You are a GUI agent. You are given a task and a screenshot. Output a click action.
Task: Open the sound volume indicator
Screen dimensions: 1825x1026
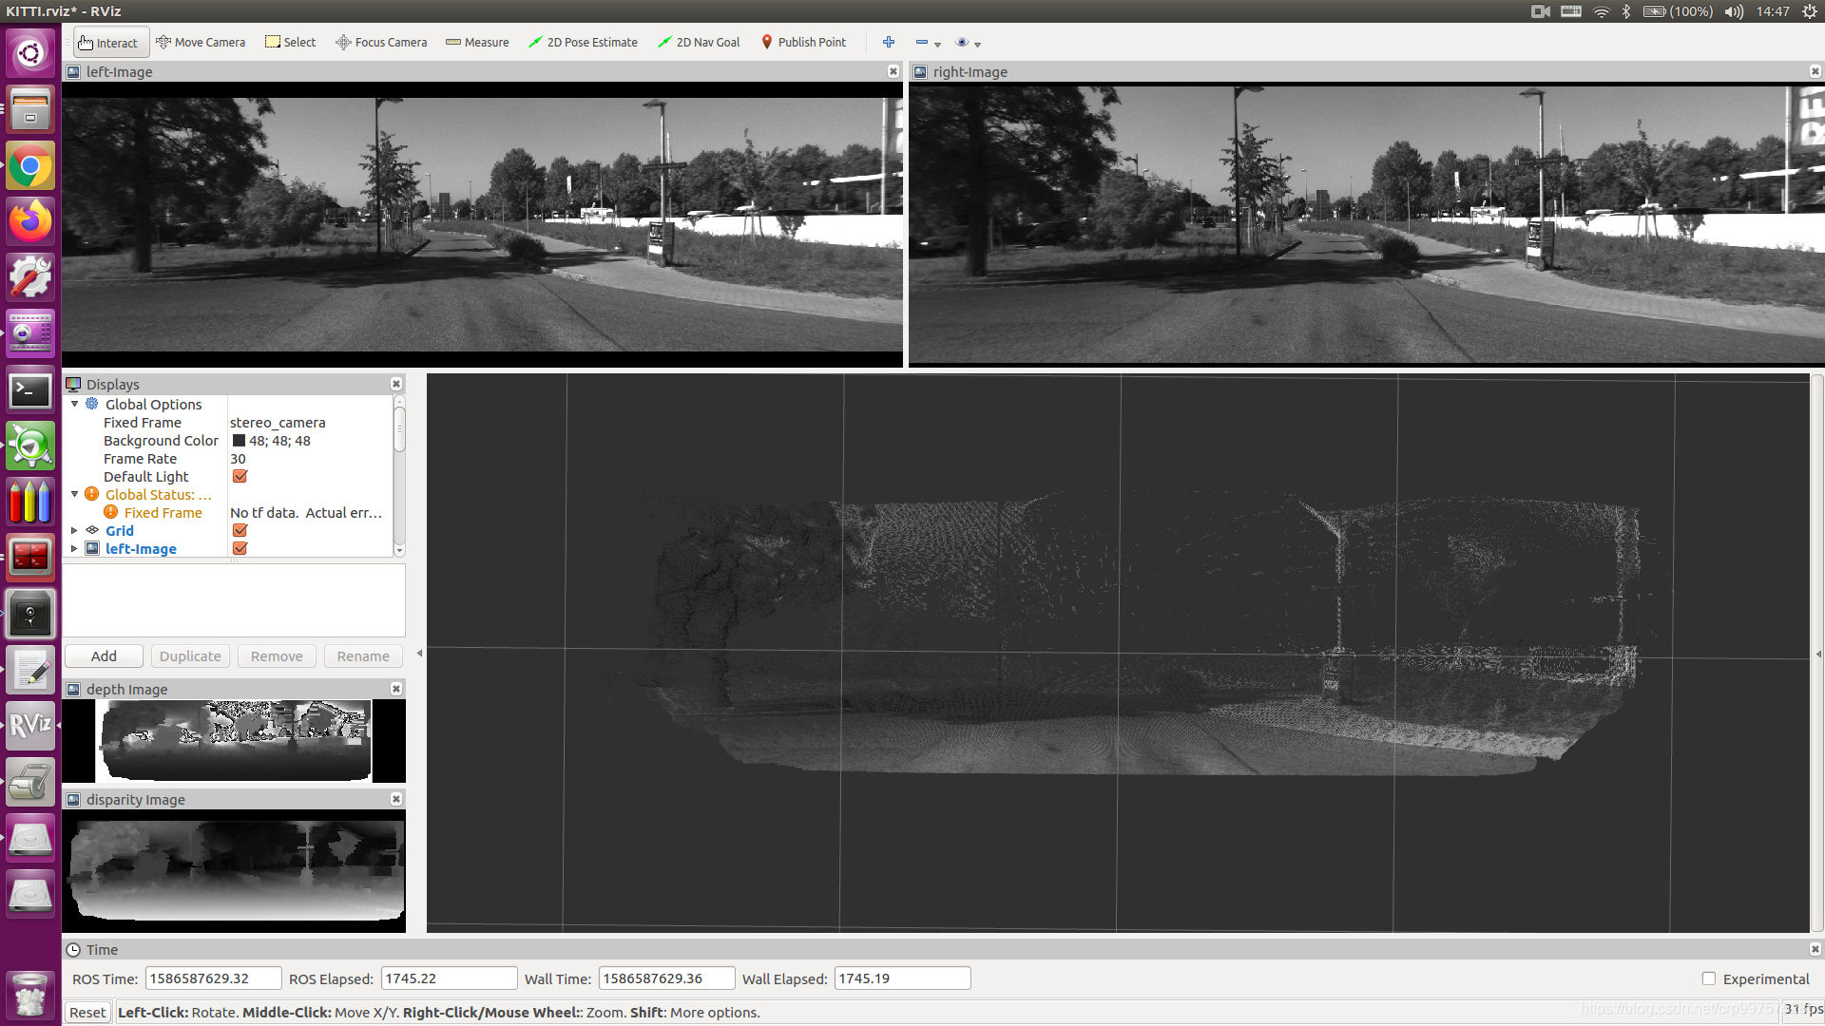(1734, 11)
